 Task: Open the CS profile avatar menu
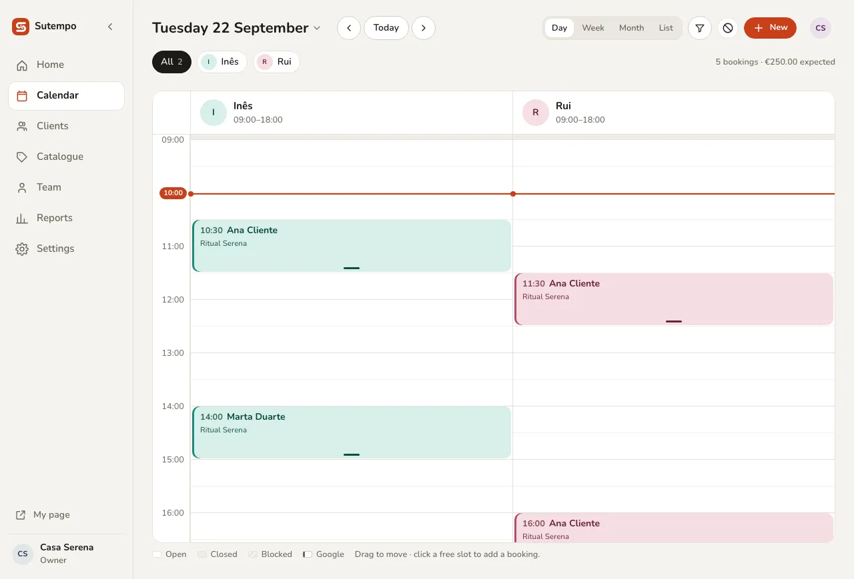(x=821, y=28)
